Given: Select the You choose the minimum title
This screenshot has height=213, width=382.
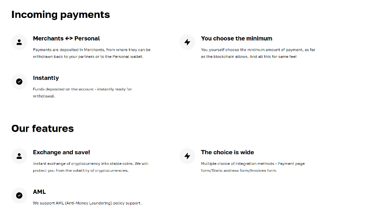Looking at the screenshot, I should coord(236,38).
